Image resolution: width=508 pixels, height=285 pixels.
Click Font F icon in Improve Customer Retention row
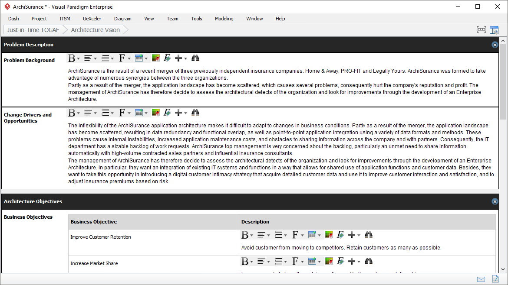[x=295, y=235]
